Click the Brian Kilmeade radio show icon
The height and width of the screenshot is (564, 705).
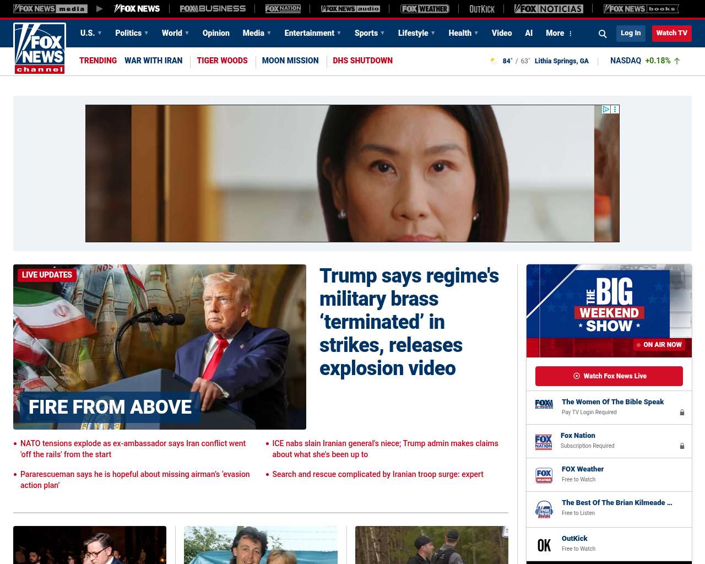pos(544,509)
